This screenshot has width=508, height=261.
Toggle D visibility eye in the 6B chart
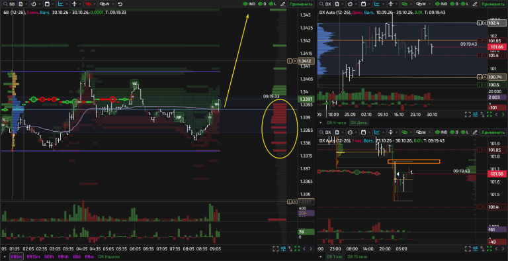point(263,4)
